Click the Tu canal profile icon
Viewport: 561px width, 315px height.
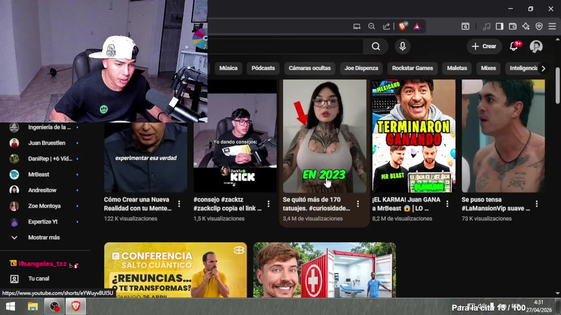[x=14, y=279]
